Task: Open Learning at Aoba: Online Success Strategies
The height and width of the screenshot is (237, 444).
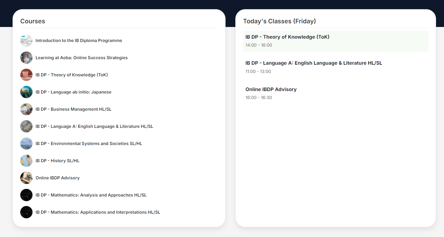Action: tap(82, 58)
